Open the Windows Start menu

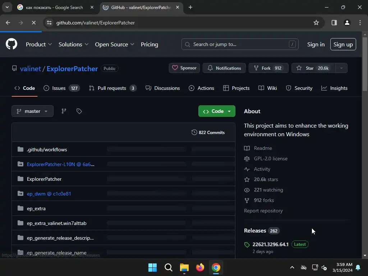[x=152, y=267]
